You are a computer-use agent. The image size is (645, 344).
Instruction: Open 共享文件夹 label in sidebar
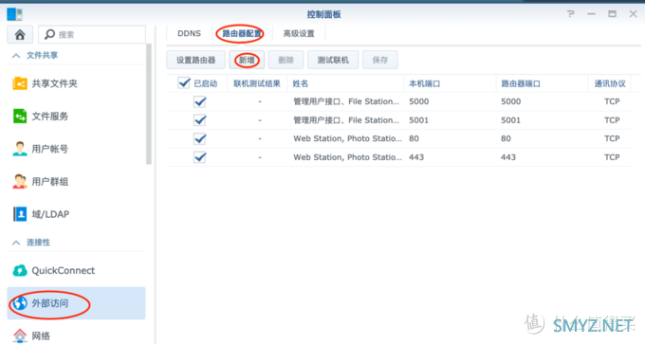point(55,83)
